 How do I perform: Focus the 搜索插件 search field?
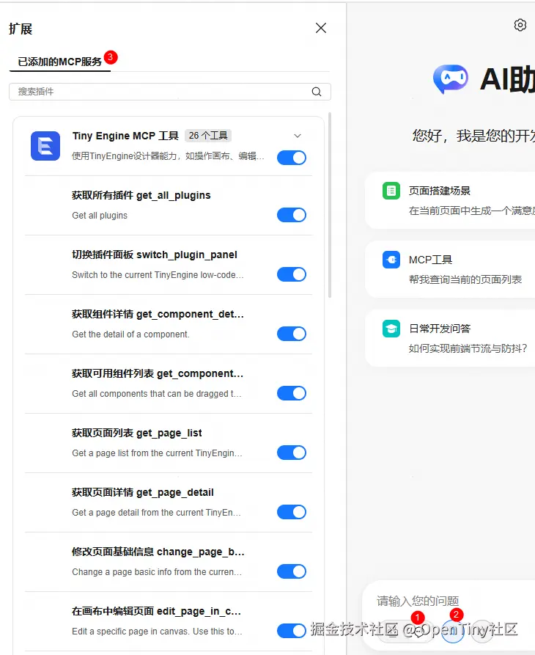coord(170,92)
